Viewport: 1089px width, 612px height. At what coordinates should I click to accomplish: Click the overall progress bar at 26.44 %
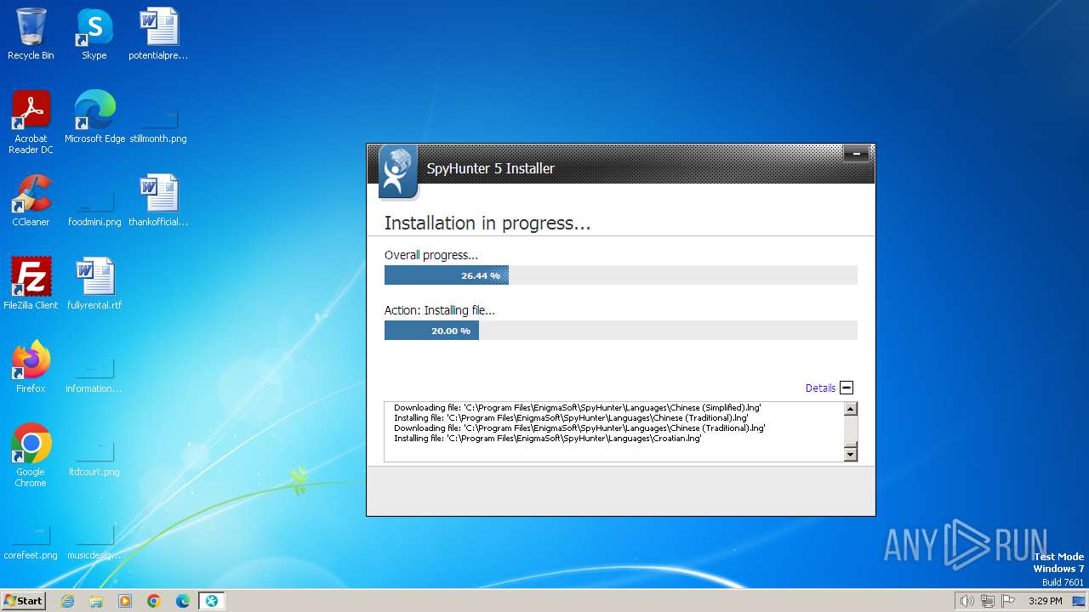(x=621, y=275)
